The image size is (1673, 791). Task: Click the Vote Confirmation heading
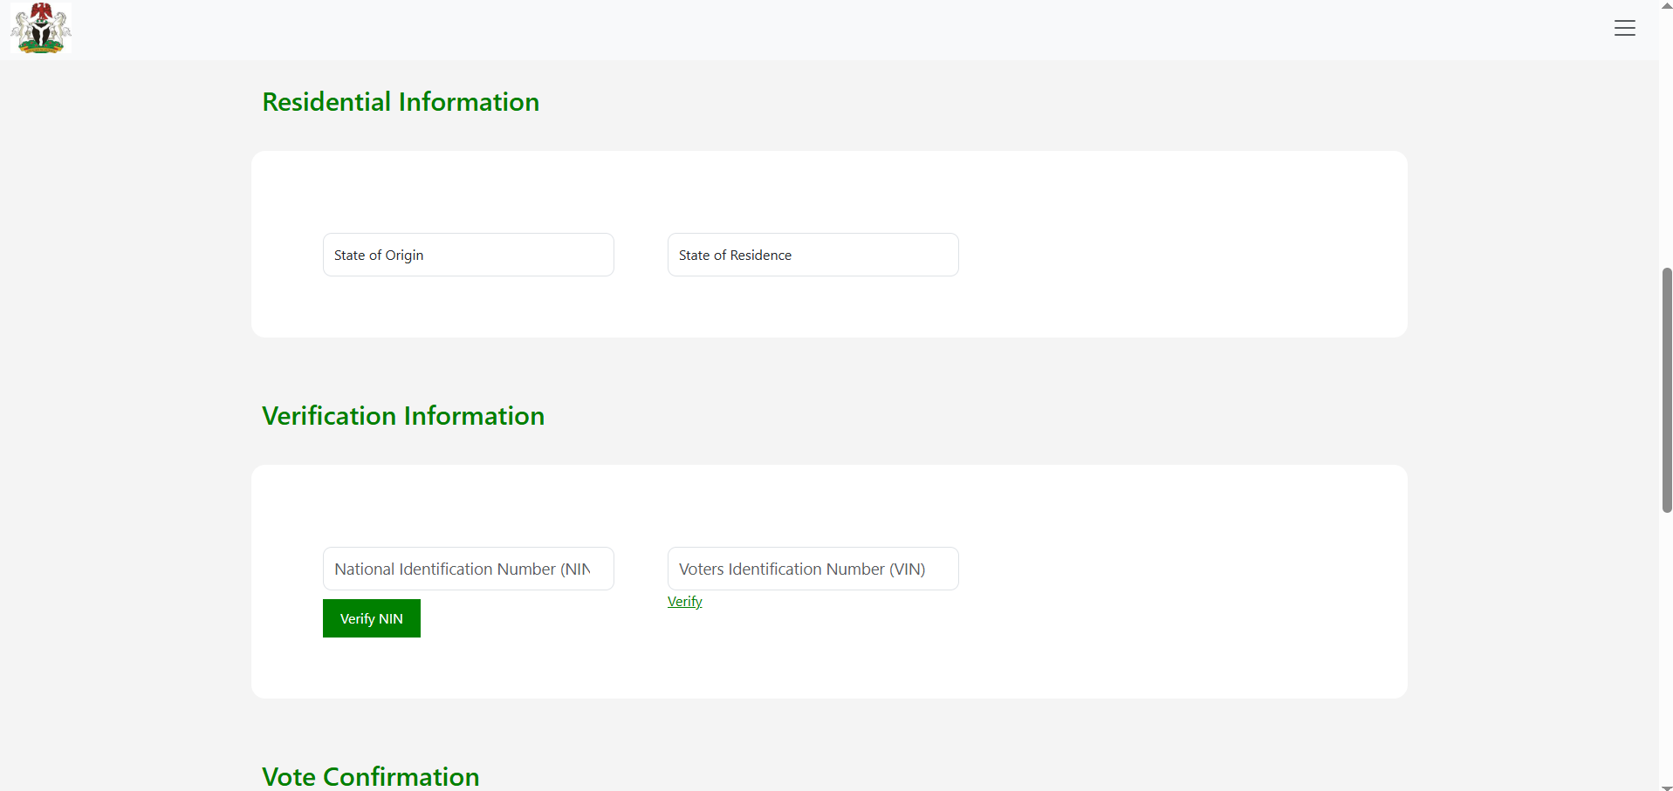pos(371,776)
